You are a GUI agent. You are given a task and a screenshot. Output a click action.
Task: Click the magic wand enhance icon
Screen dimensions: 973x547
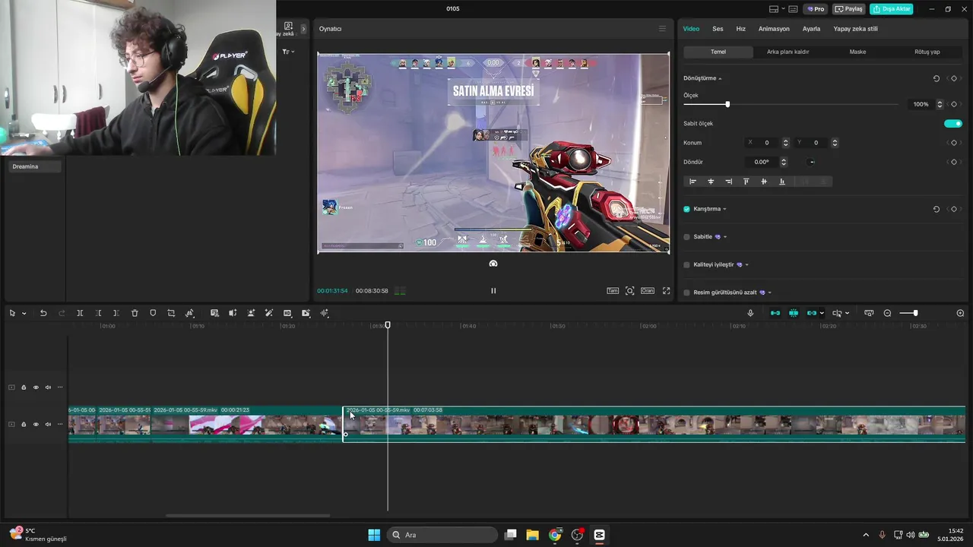click(x=269, y=313)
